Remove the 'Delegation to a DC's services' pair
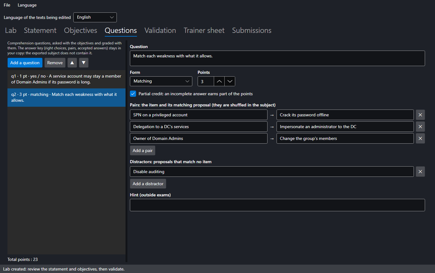Screen dimensions: 435x273 click(420, 127)
